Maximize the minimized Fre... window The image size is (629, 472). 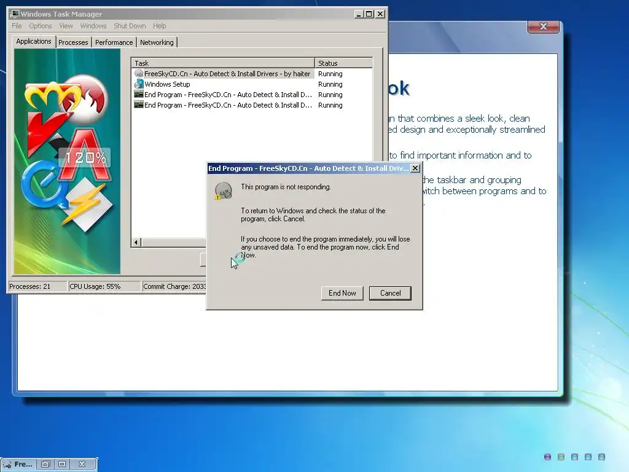(x=62, y=464)
